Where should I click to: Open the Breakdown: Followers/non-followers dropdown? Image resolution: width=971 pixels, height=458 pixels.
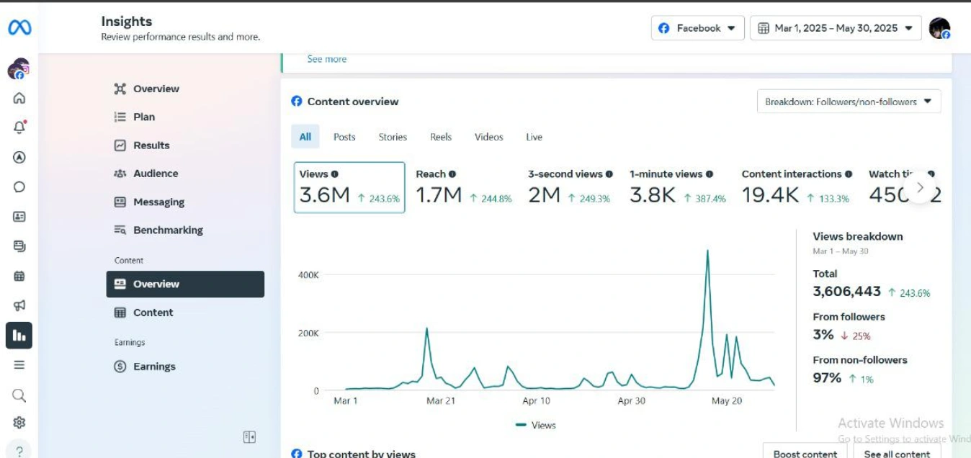click(x=849, y=102)
